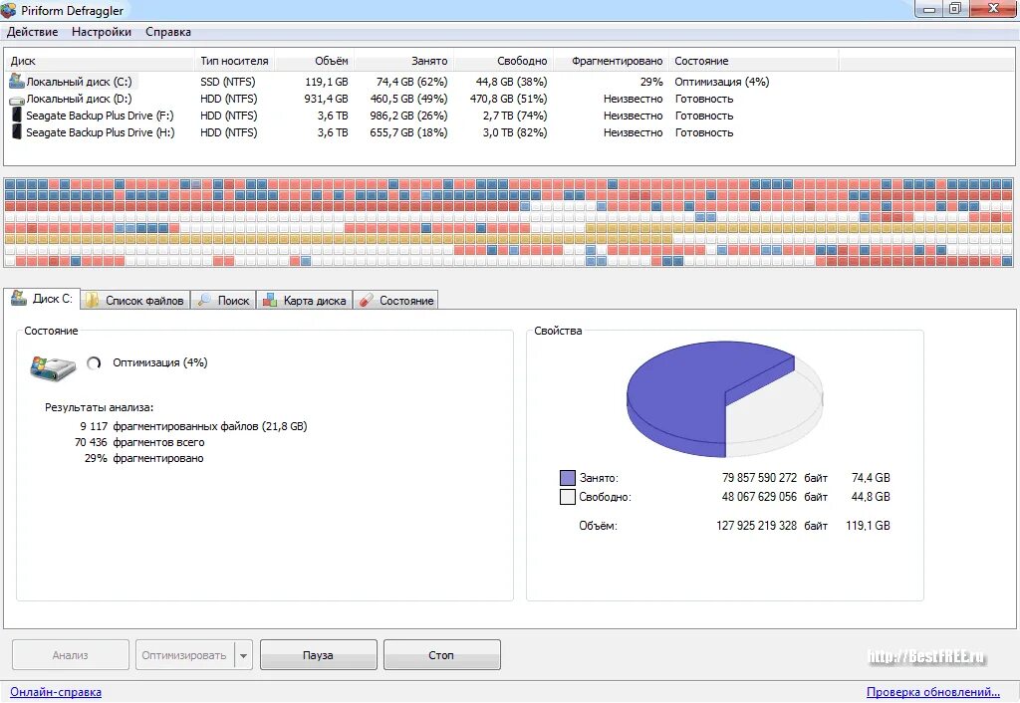
Task: Click the Свободно white color swatch
Action: click(x=568, y=497)
